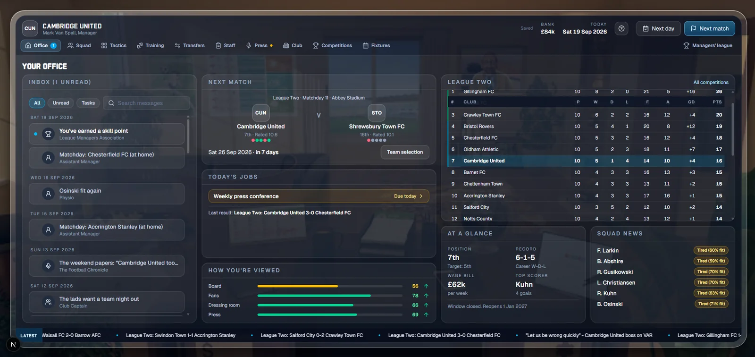Viewport: 755px width, 357px height.
Task: Open the Tactics tab
Action: (114, 45)
